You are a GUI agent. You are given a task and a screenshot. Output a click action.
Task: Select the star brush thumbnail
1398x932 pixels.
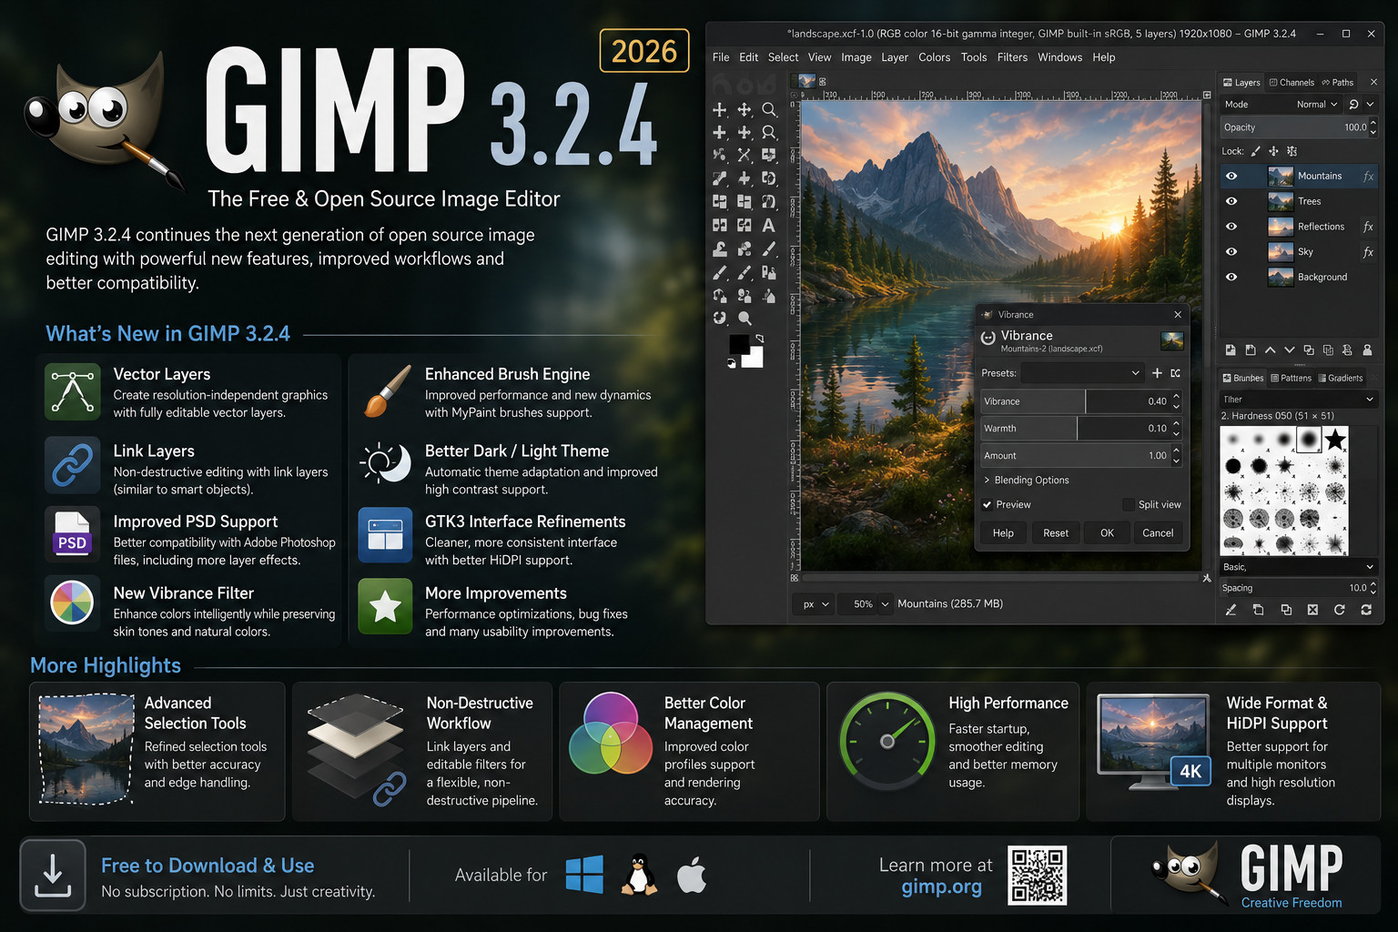(1335, 441)
